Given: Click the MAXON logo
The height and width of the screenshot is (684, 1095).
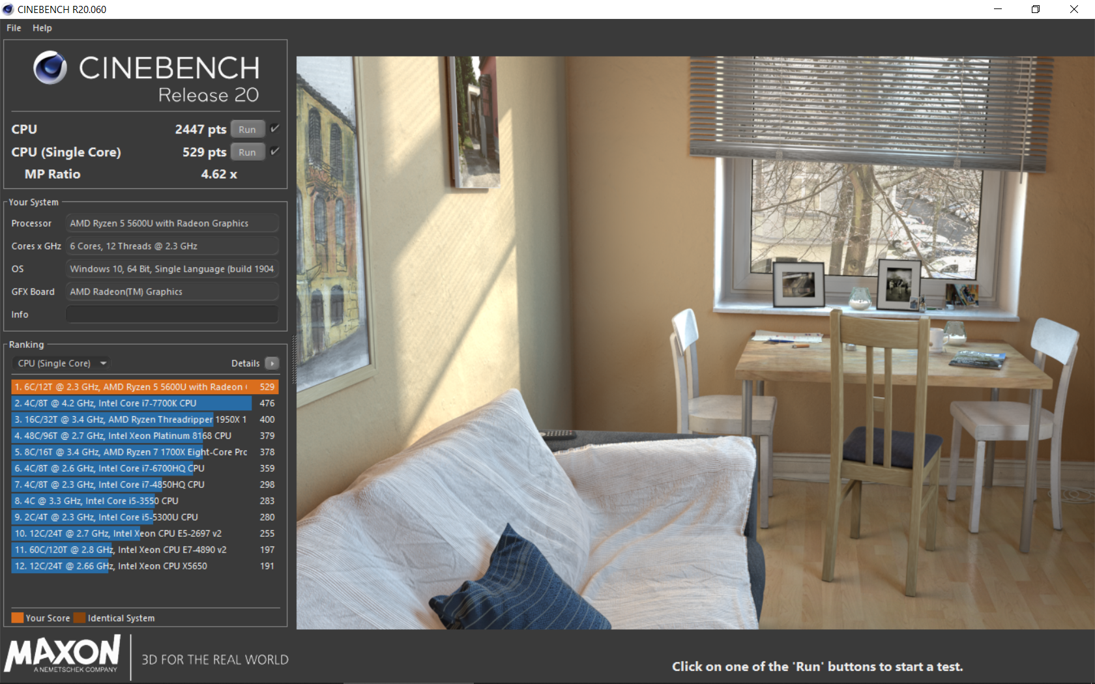Looking at the screenshot, I should (x=63, y=654).
